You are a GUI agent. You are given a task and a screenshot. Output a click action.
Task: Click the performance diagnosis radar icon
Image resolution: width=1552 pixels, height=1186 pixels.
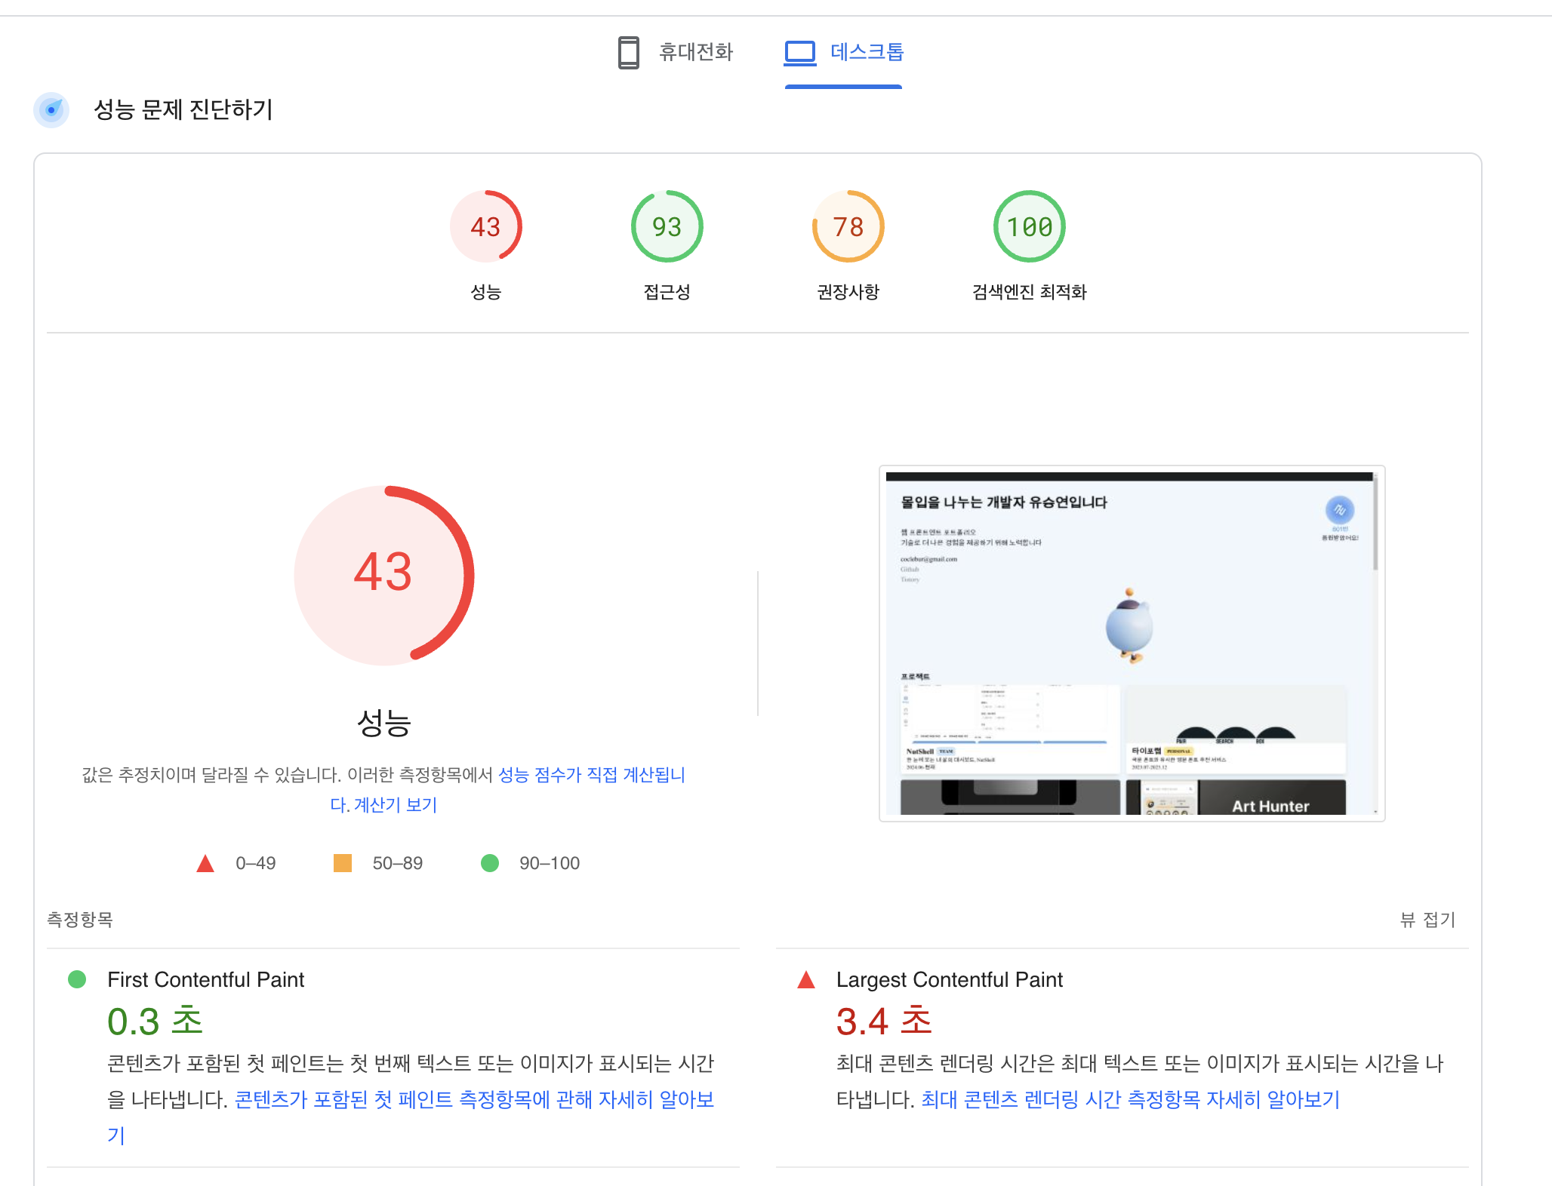[x=51, y=110]
